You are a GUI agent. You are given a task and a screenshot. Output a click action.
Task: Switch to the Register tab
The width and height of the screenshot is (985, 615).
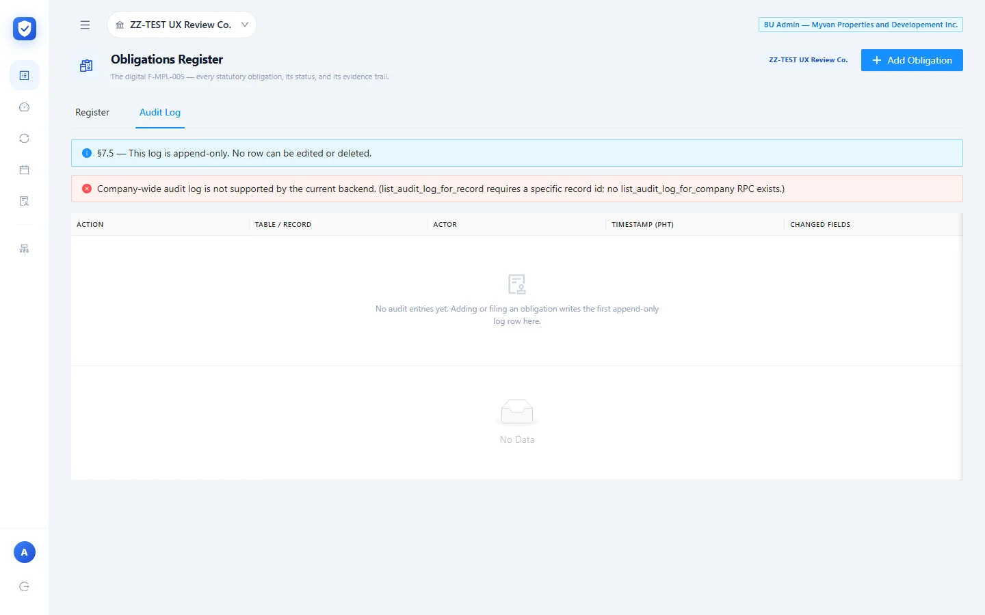pyautogui.click(x=92, y=112)
